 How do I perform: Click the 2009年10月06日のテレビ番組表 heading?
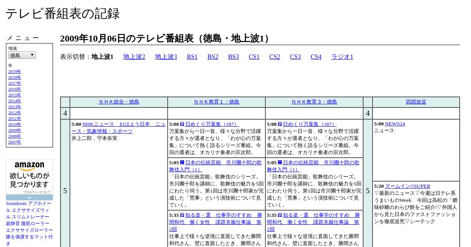point(167,38)
